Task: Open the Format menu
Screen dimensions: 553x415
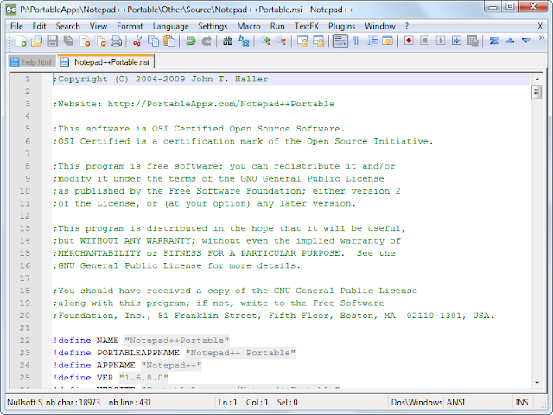Action: [130, 26]
